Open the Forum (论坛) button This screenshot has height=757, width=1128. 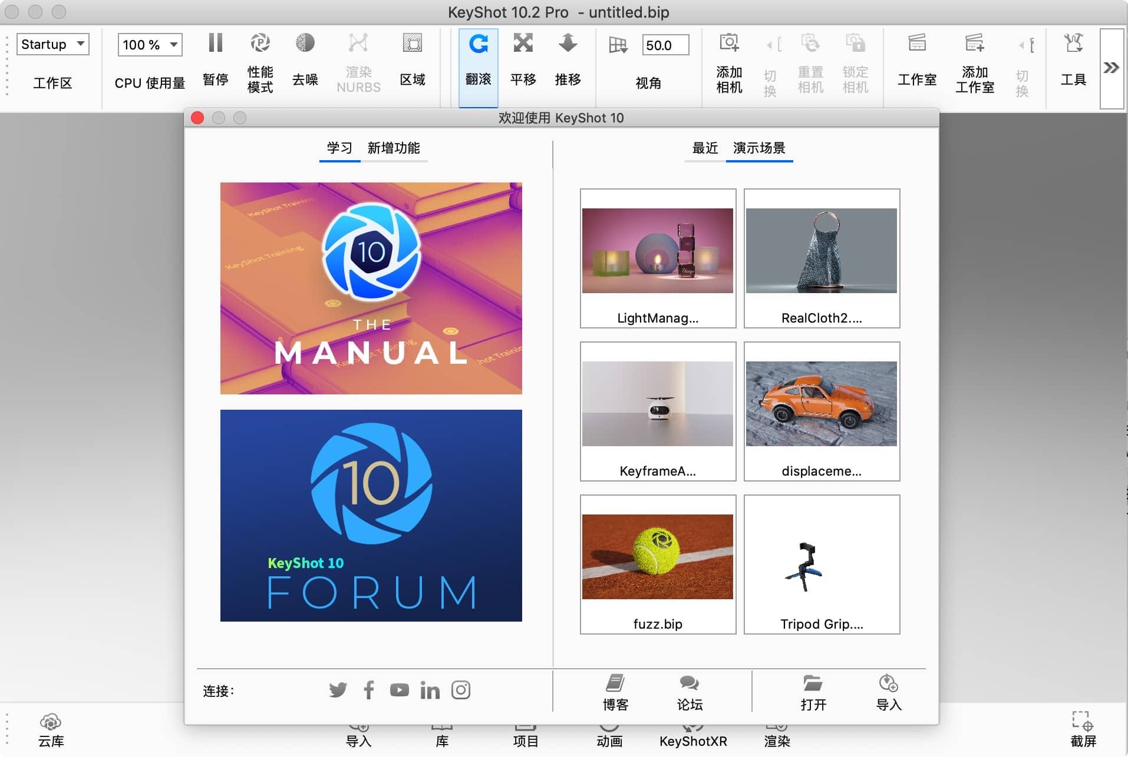690,692
